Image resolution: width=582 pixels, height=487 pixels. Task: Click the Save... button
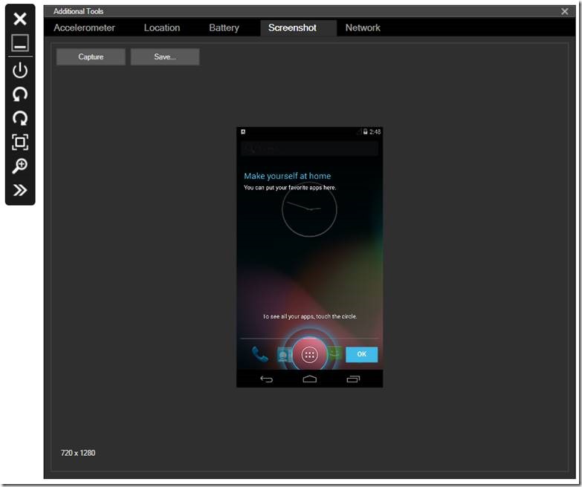[165, 56]
